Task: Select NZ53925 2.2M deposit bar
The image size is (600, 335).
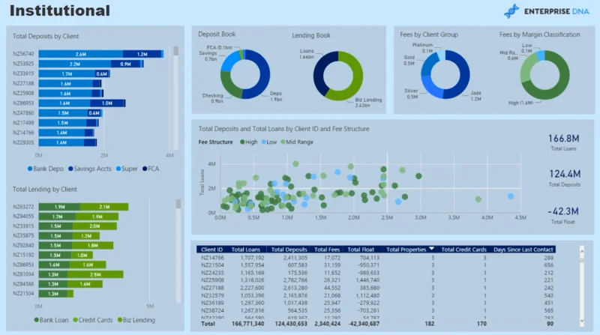Action: click(74, 64)
